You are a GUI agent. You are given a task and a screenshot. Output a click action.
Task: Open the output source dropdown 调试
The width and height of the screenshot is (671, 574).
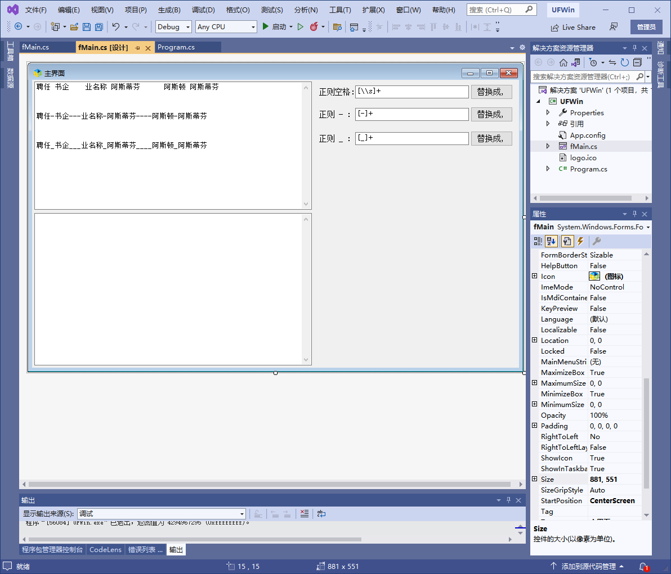pyautogui.click(x=162, y=513)
